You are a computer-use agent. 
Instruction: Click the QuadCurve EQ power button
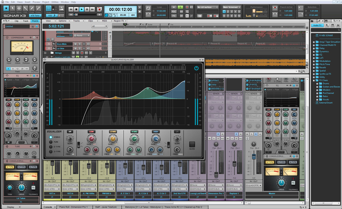coord(196,68)
